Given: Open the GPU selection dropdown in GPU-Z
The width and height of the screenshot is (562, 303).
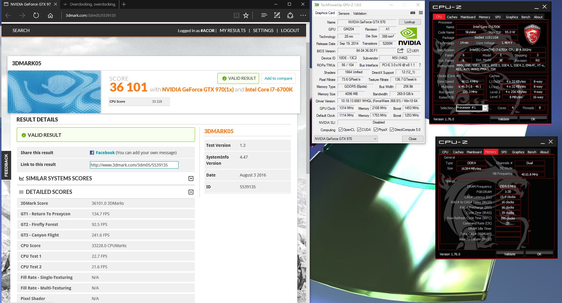Looking at the screenshot, I should click(346, 139).
